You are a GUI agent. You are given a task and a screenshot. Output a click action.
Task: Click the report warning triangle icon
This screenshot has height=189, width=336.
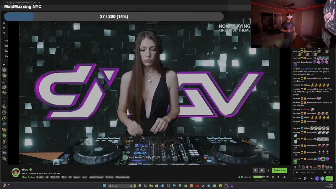pyautogui.click(x=285, y=177)
